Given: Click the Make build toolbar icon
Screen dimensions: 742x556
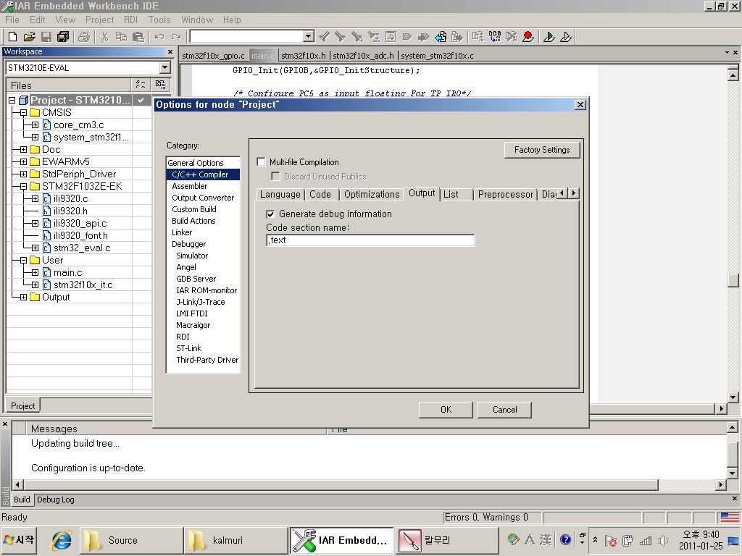Looking at the screenshot, I should (x=494, y=36).
